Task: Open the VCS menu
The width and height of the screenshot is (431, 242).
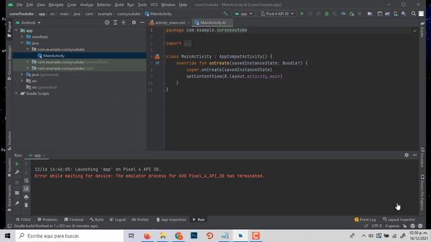Action: [154, 5]
